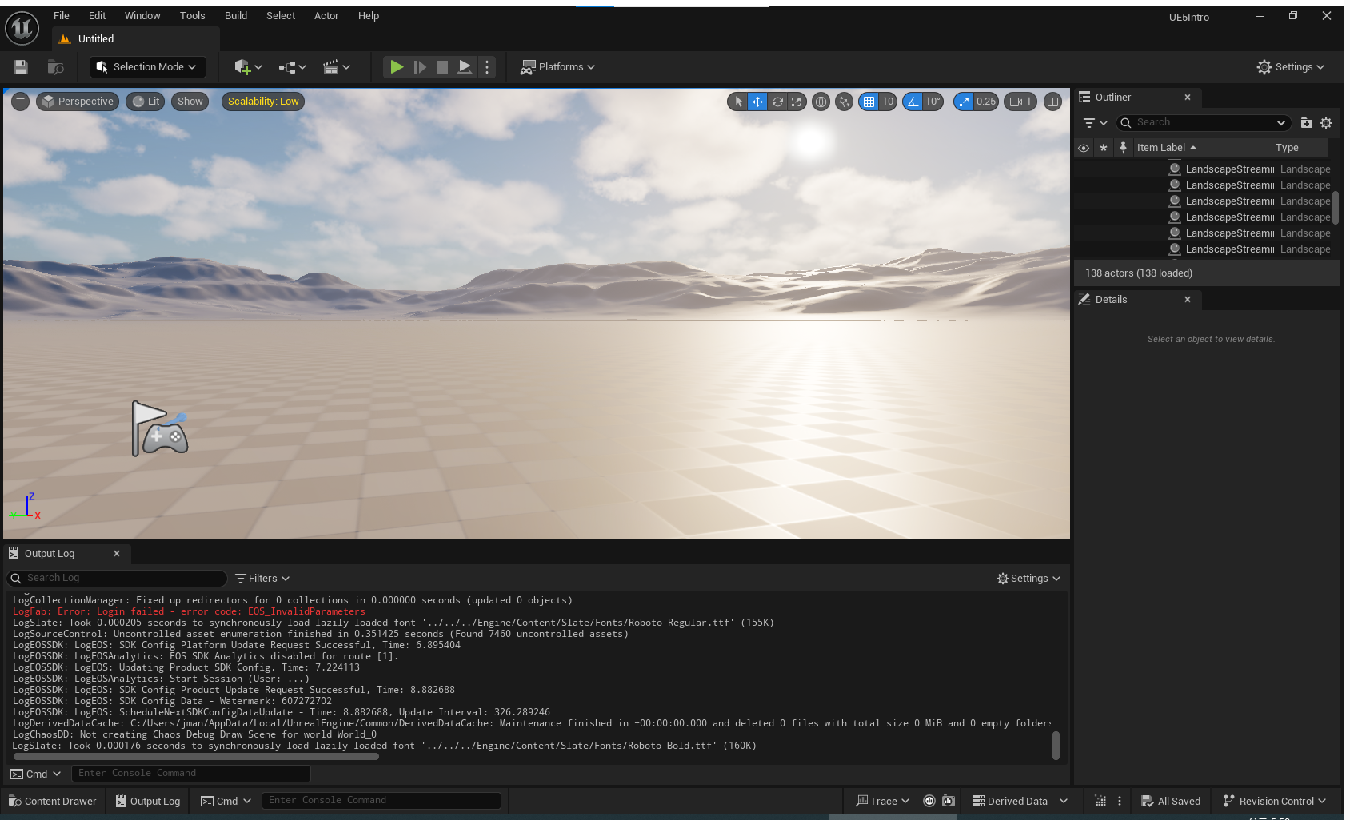Click the All Saved status indicator
Viewport: 1350px width, 820px height.
click(x=1171, y=802)
